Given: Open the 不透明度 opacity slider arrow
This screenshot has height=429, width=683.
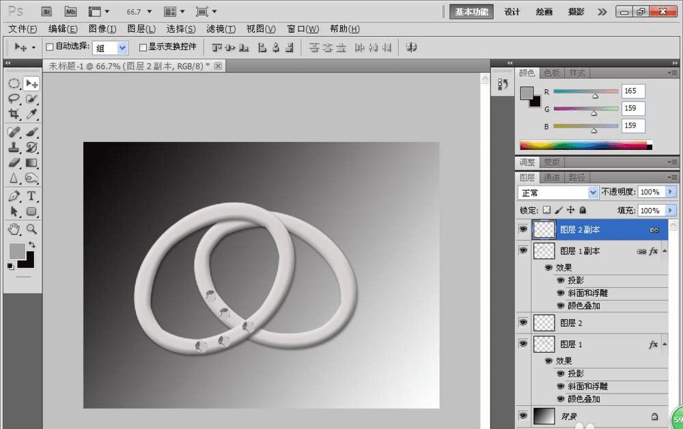Looking at the screenshot, I should (x=670, y=192).
